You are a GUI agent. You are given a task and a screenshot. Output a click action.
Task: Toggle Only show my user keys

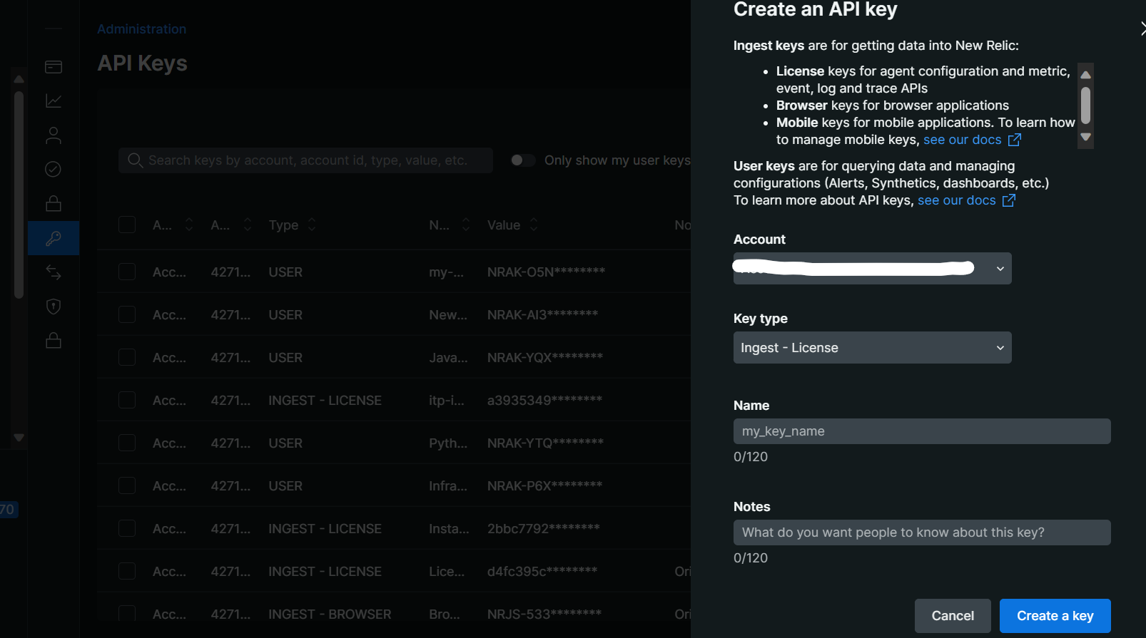522,160
